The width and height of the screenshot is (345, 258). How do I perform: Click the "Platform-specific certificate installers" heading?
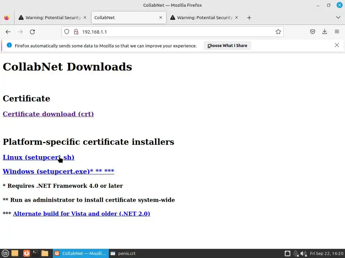(x=89, y=142)
